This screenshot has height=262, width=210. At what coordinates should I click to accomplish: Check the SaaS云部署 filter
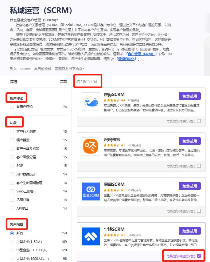click(x=12, y=191)
